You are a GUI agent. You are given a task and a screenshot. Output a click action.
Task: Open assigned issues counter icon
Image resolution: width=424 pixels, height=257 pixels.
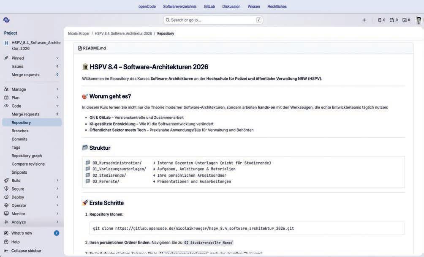click(381, 20)
